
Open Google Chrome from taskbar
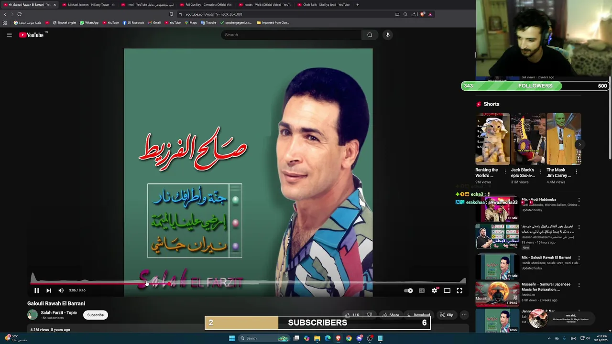pyautogui.click(x=349, y=338)
